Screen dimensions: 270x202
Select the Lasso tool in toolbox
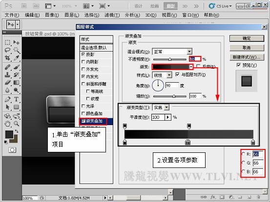8,50
